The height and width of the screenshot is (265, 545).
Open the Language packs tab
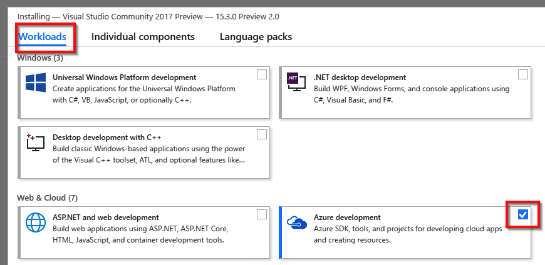pos(256,37)
